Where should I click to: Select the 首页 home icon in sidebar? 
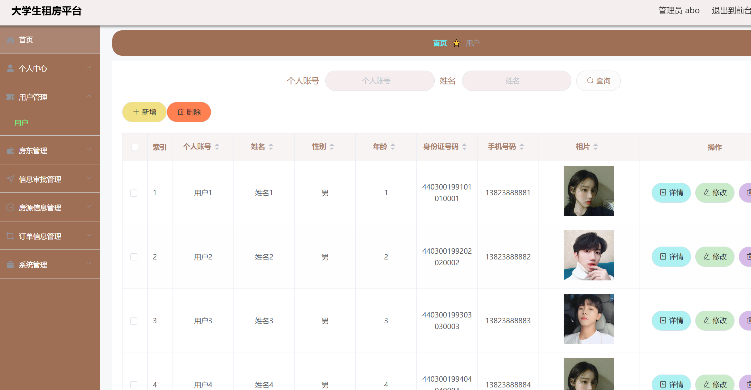[x=10, y=40]
